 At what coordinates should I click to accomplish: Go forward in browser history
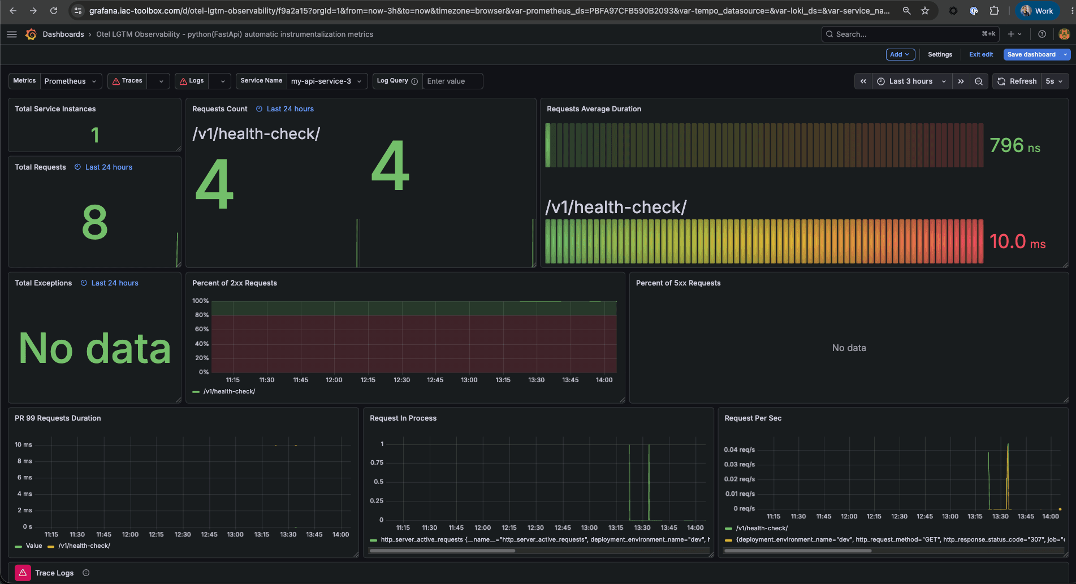33,11
